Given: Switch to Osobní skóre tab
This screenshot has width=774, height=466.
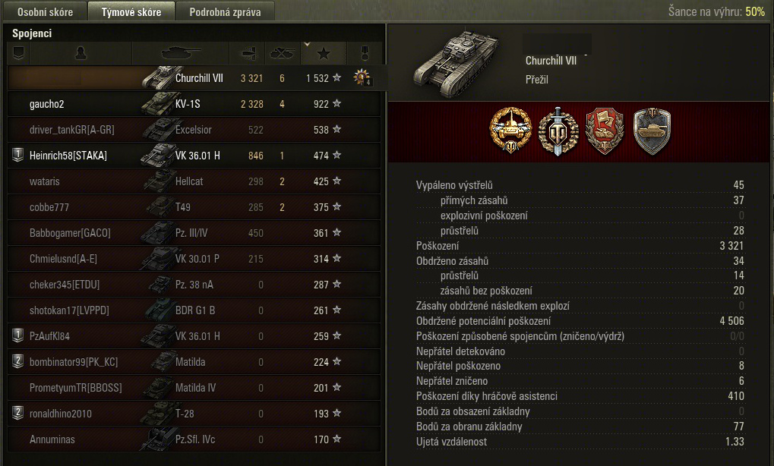Looking at the screenshot, I should (45, 12).
